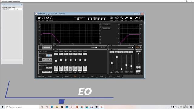Open Microsoft Store from taskbar
The width and height of the screenshot is (194, 109).
pyautogui.click(x=62, y=107)
